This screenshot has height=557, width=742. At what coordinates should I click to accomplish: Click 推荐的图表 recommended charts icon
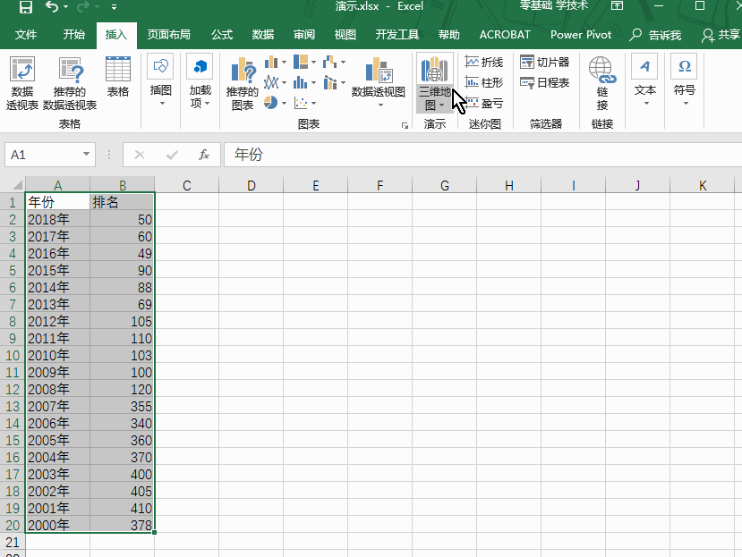[x=243, y=84]
